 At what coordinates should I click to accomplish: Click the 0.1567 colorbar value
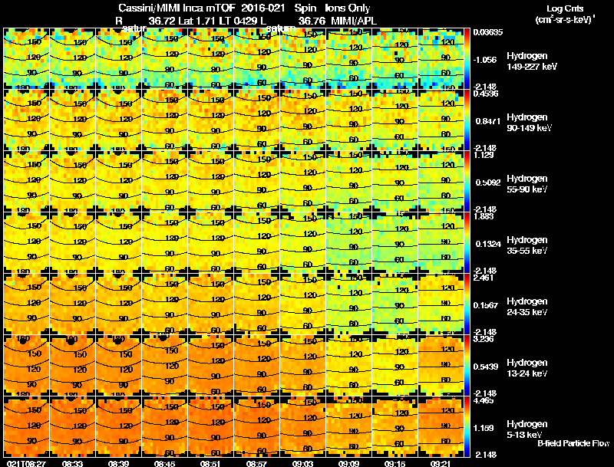point(486,305)
